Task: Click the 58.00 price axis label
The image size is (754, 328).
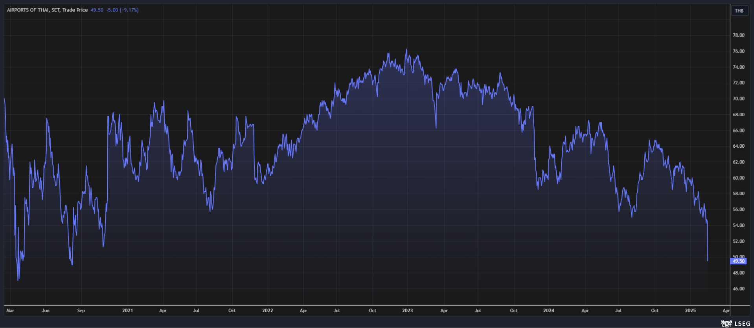Action: coord(738,194)
